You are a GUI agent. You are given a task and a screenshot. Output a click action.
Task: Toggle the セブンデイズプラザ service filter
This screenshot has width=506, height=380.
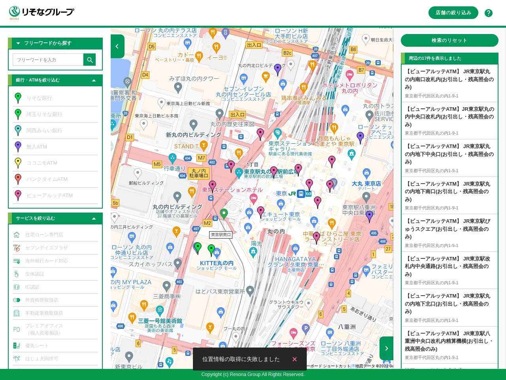[x=55, y=248]
